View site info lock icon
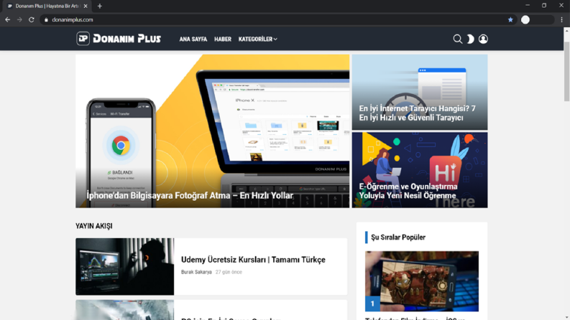Viewport: 570px width, 320px height. (x=46, y=19)
